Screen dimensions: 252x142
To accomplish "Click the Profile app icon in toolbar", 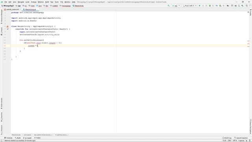I will point(217,6).
